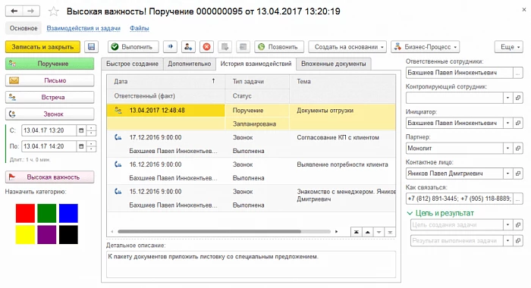Click ellipsis next to Ответственные сотрудники

point(518,73)
